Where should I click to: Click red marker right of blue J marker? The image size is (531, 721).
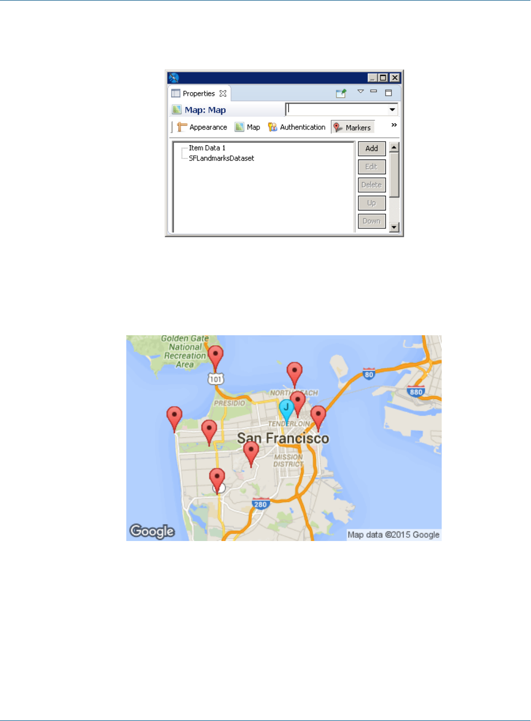click(x=298, y=404)
